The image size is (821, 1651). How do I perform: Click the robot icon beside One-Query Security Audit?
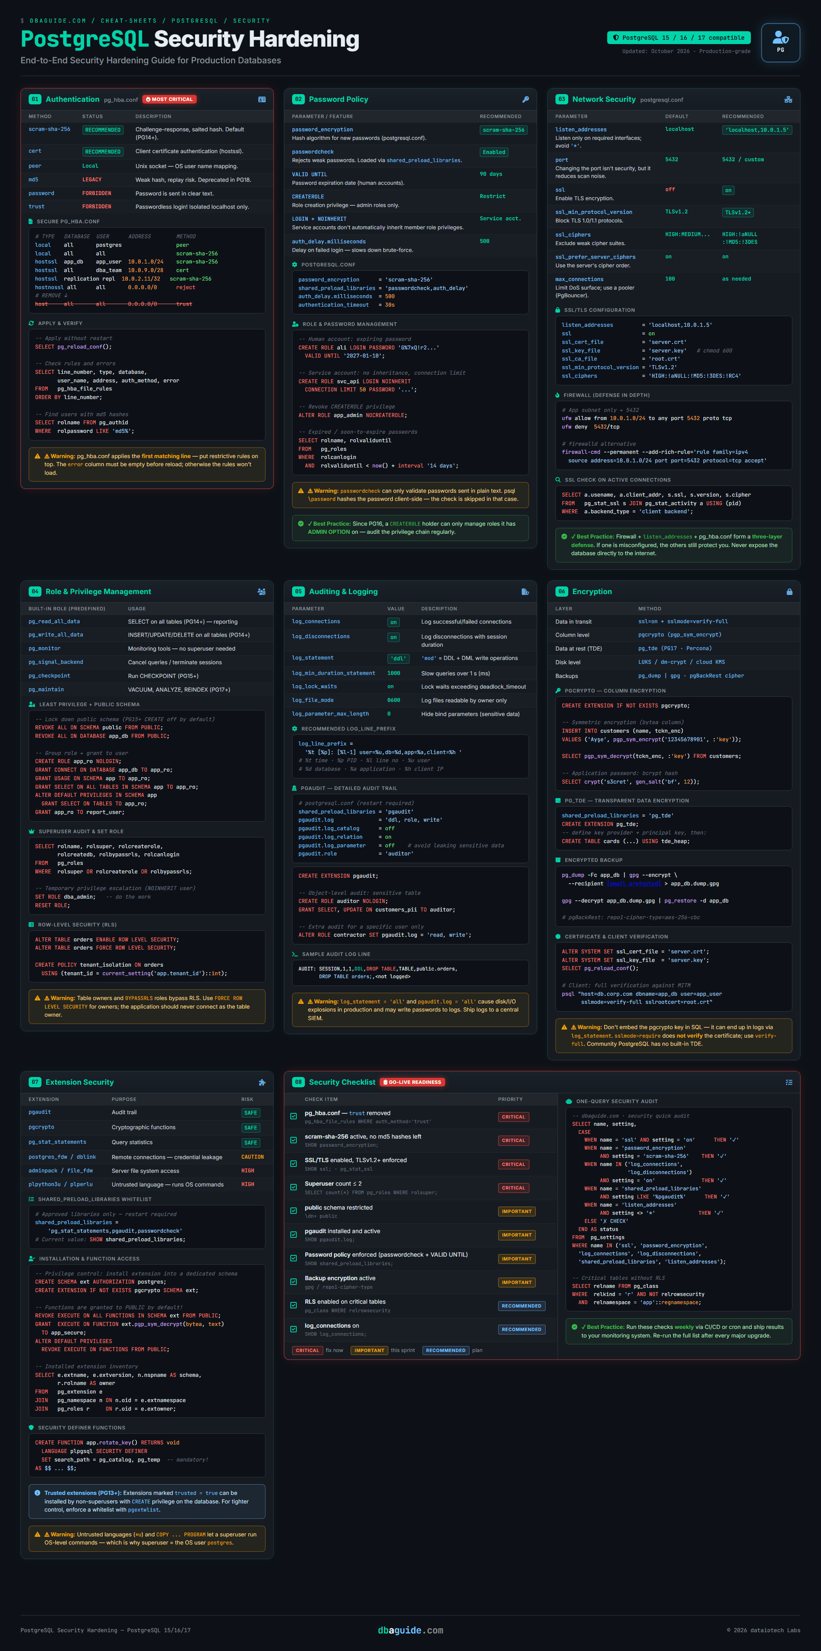(x=568, y=1101)
